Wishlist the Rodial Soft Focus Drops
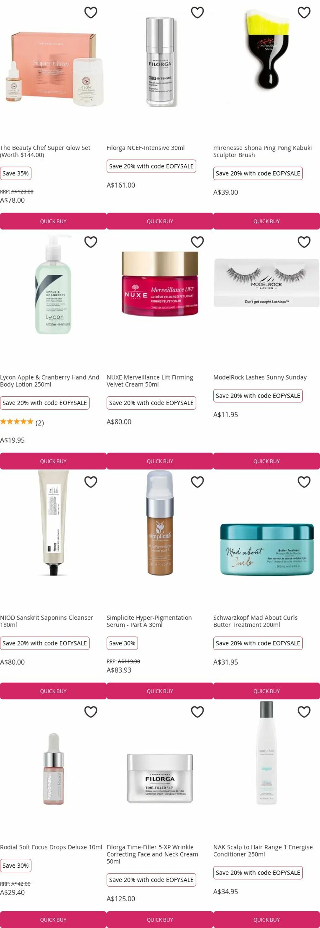The height and width of the screenshot is (928, 320). (x=91, y=712)
